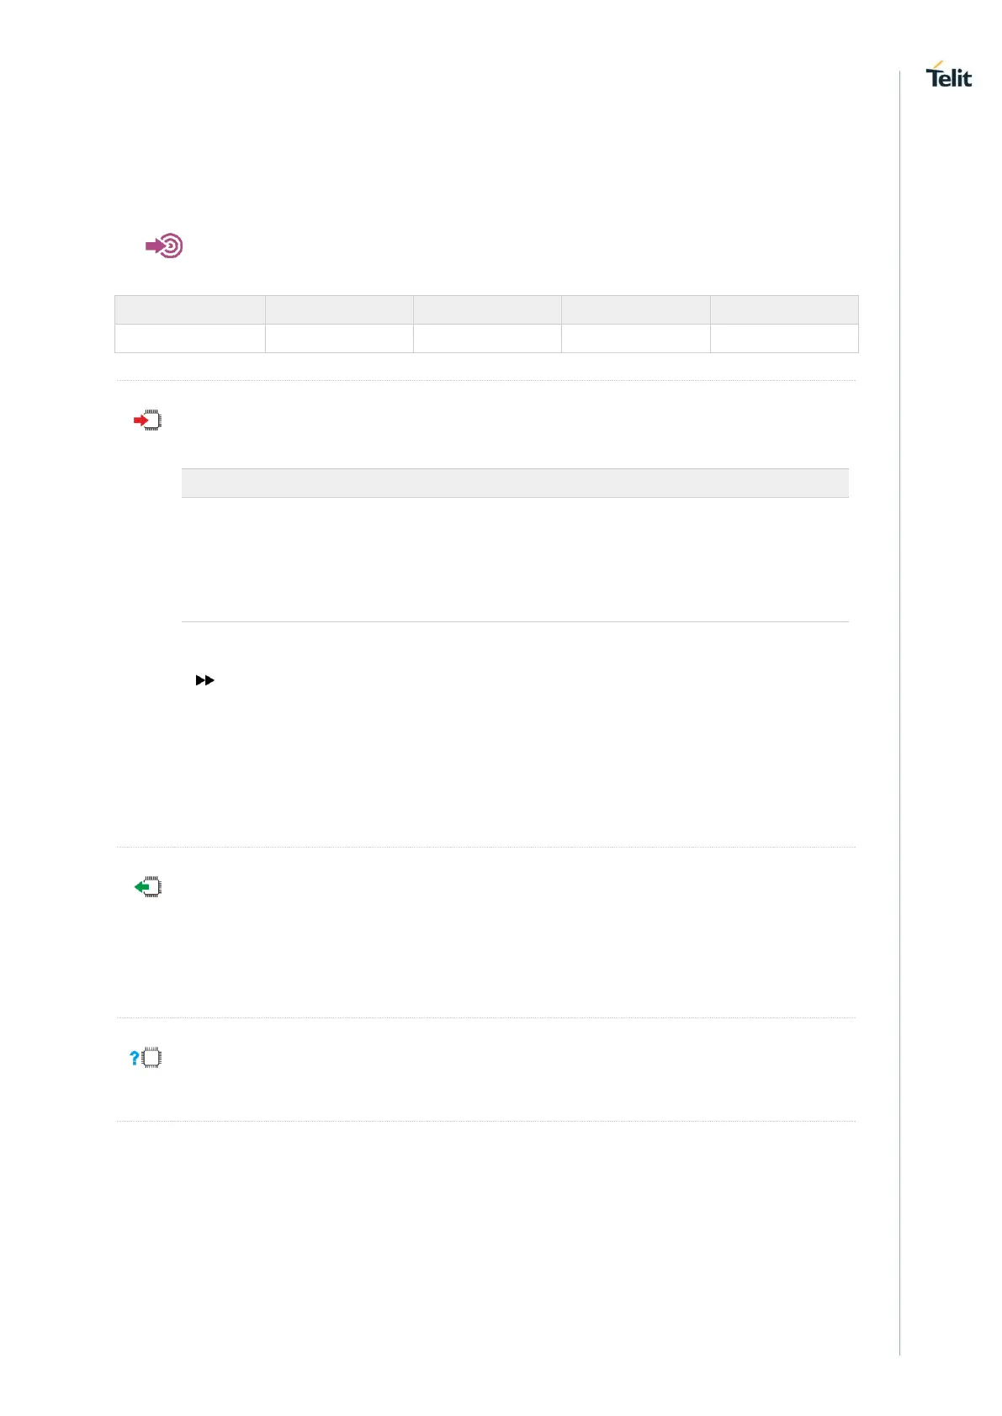Click the last white cell of the five-column table

point(784,338)
